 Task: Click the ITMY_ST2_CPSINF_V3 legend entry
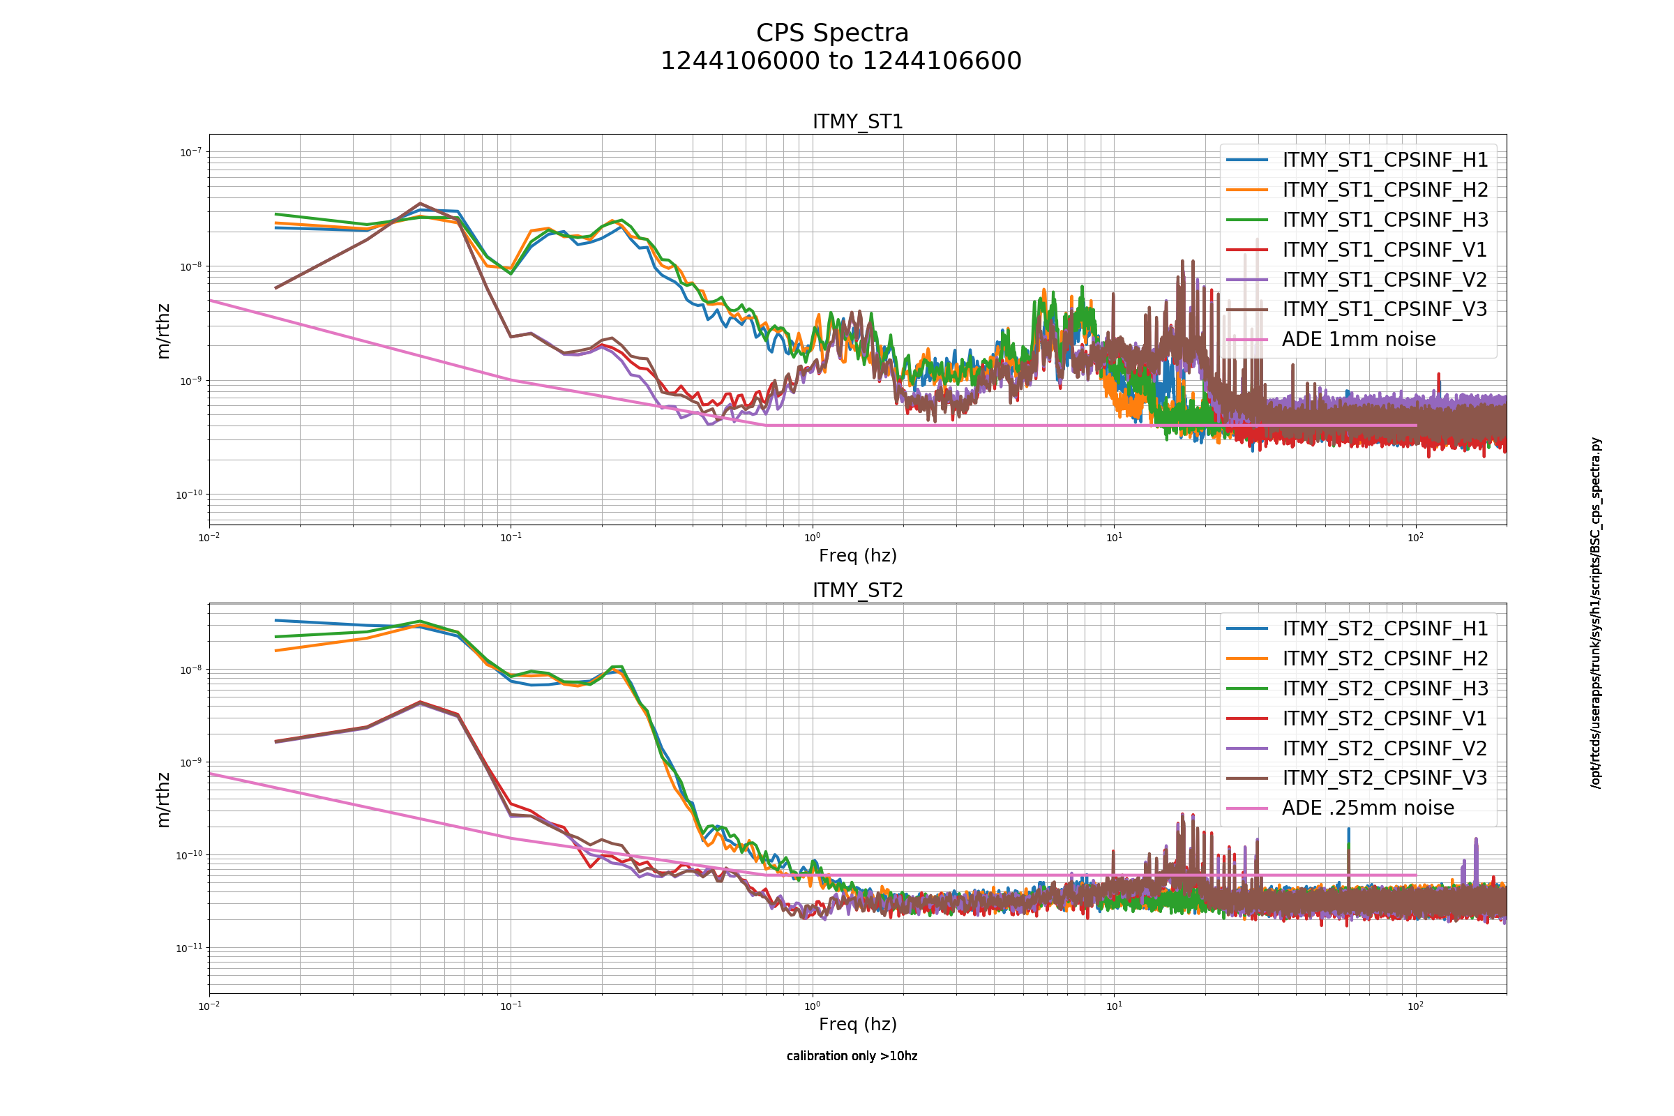point(1357,778)
